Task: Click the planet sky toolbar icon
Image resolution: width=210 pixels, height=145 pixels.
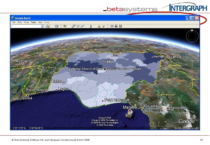Action: 103,26
